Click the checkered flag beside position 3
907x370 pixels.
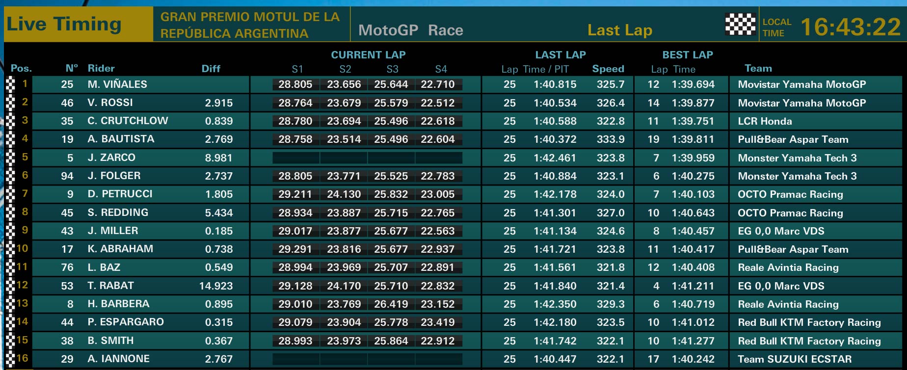pos(10,121)
